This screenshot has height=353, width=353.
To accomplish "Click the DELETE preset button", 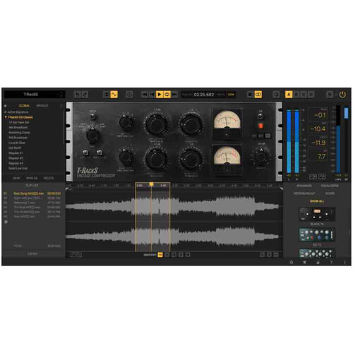I will (49, 178).
